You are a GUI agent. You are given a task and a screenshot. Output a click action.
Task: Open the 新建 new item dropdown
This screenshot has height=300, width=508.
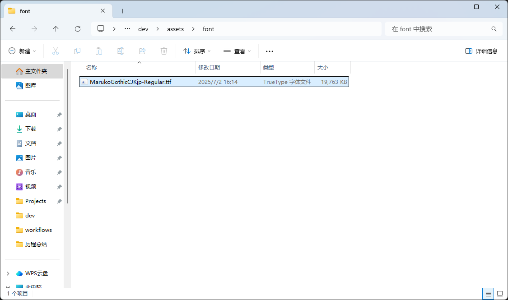(x=22, y=51)
